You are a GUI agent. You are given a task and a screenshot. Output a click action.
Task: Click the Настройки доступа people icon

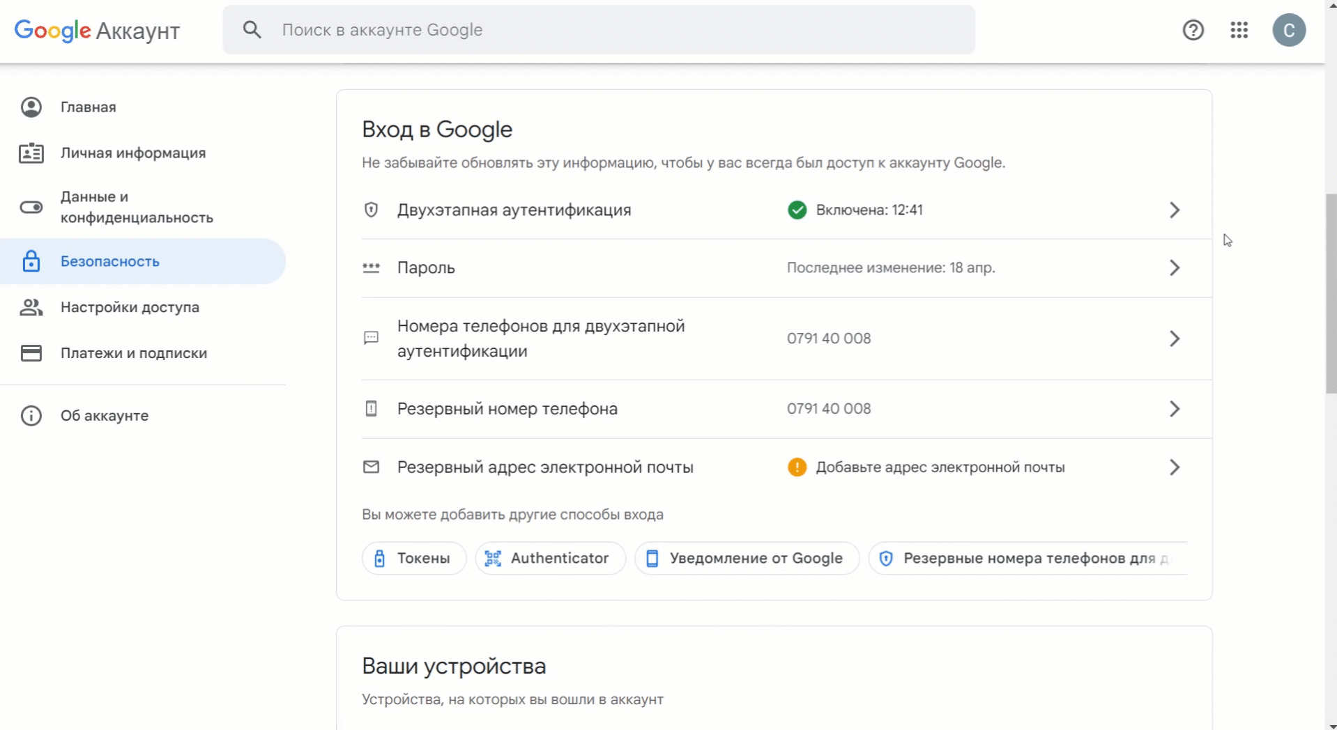(31, 307)
